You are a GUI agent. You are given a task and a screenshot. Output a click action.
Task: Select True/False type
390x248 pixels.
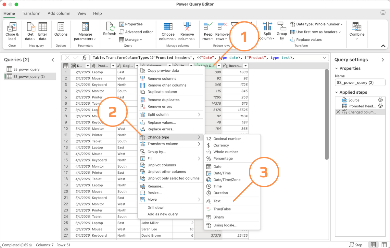[x=232, y=209]
